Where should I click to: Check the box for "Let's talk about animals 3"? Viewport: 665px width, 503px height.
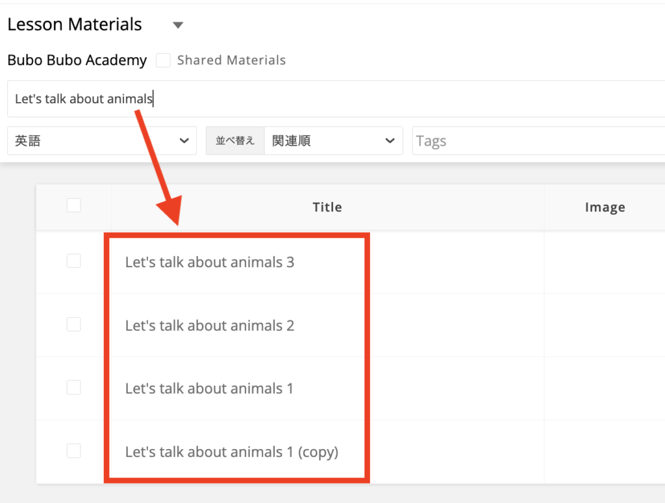74,261
